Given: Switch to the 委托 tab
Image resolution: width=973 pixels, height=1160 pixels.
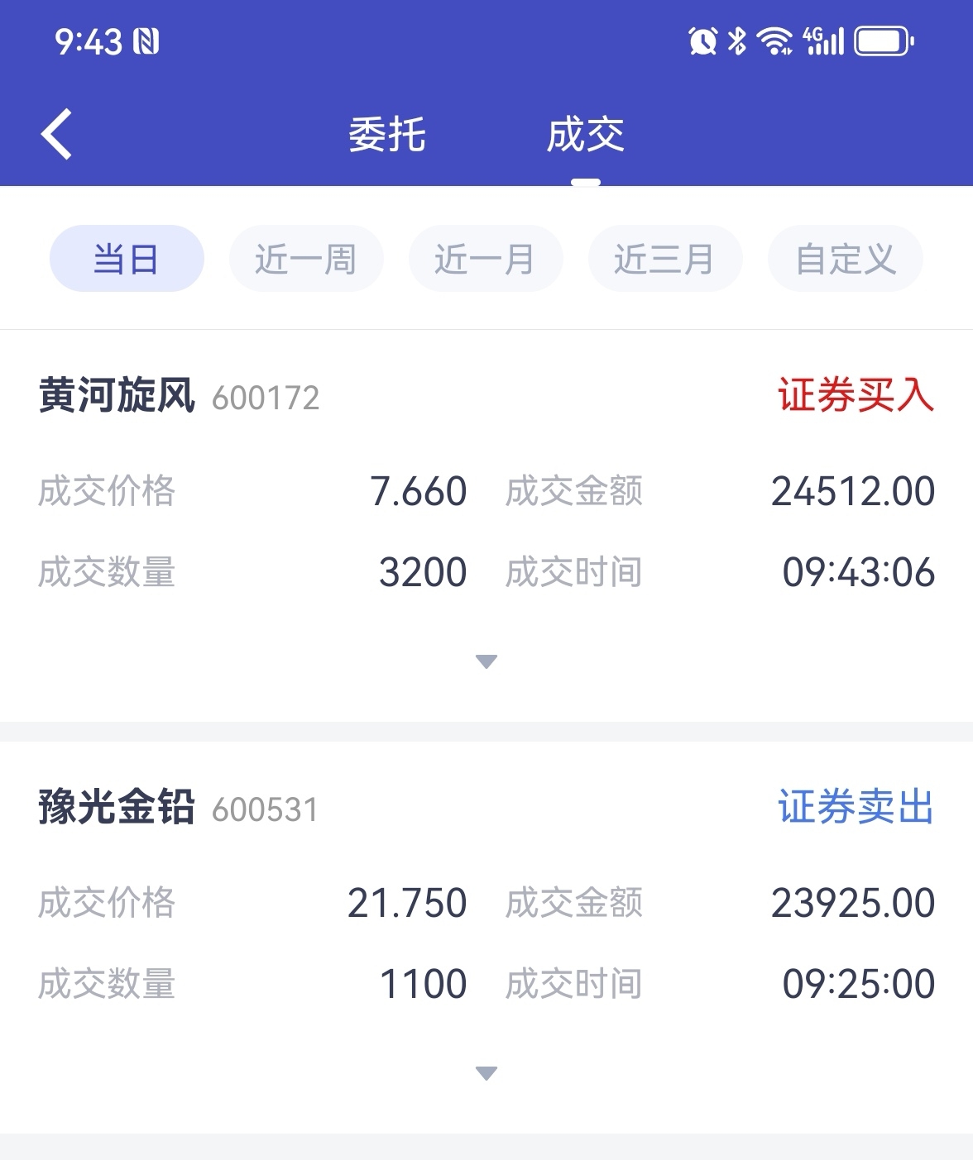Looking at the screenshot, I should click(x=386, y=135).
